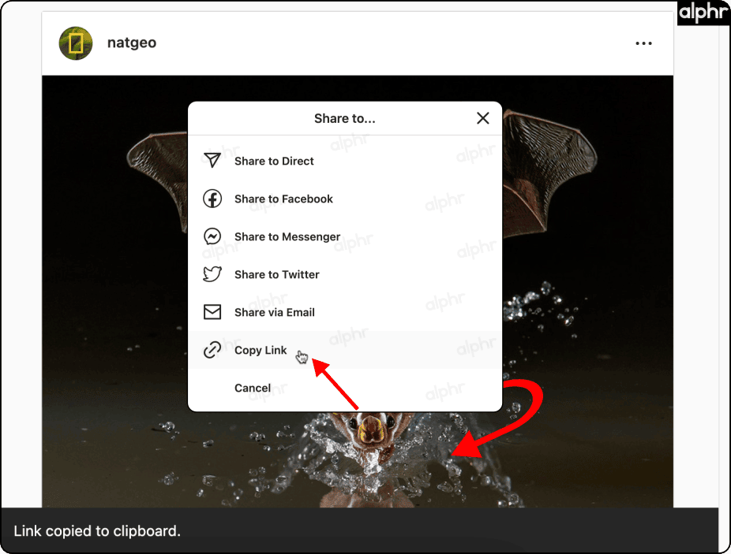Click the Messenger logo icon
This screenshot has height=554, width=731.
click(212, 236)
